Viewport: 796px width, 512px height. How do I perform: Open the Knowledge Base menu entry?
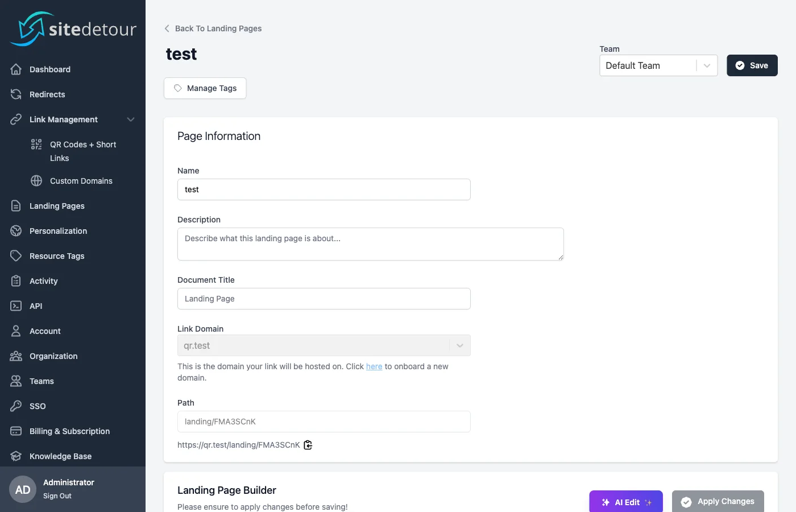pyautogui.click(x=60, y=456)
